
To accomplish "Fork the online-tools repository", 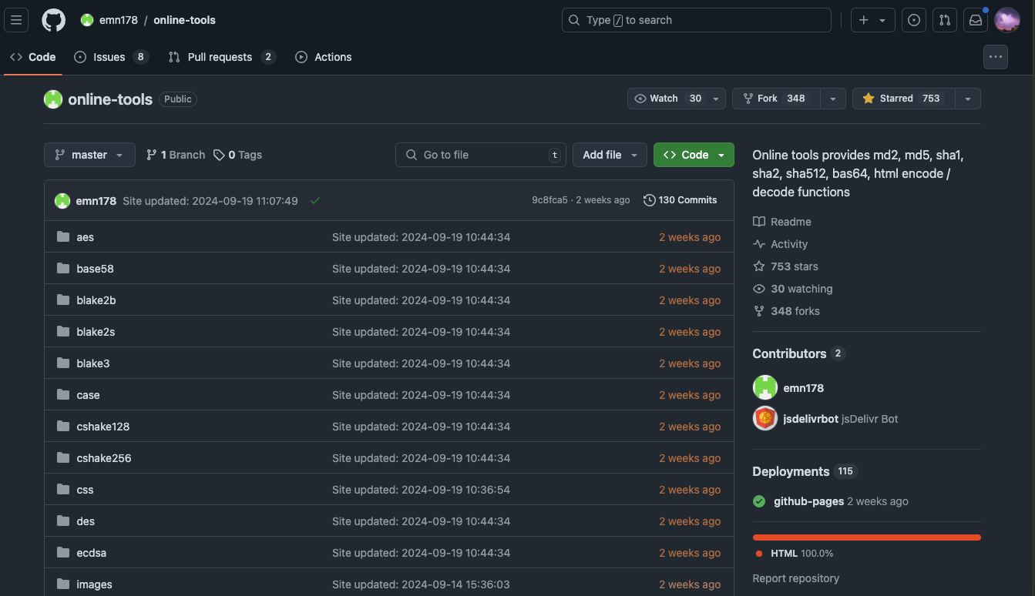I will [776, 99].
